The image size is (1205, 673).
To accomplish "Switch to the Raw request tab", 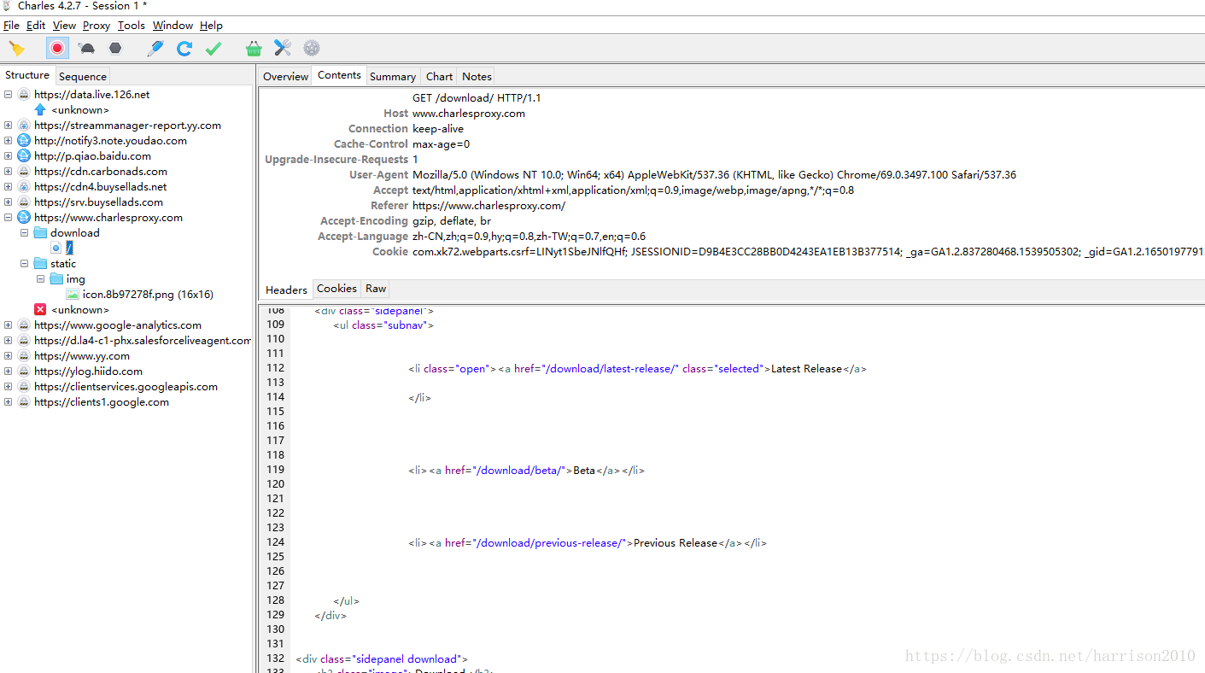I will 376,289.
